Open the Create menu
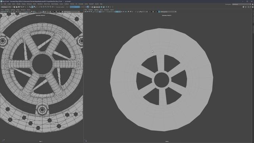254x143 pixels. point(9,4)
